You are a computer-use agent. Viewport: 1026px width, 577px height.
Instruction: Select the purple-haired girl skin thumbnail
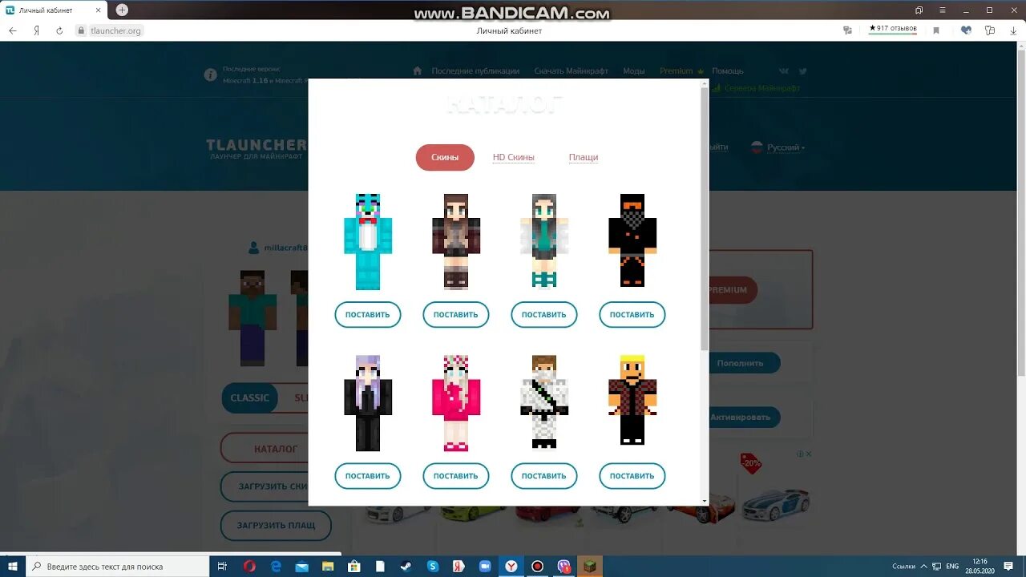368,402
